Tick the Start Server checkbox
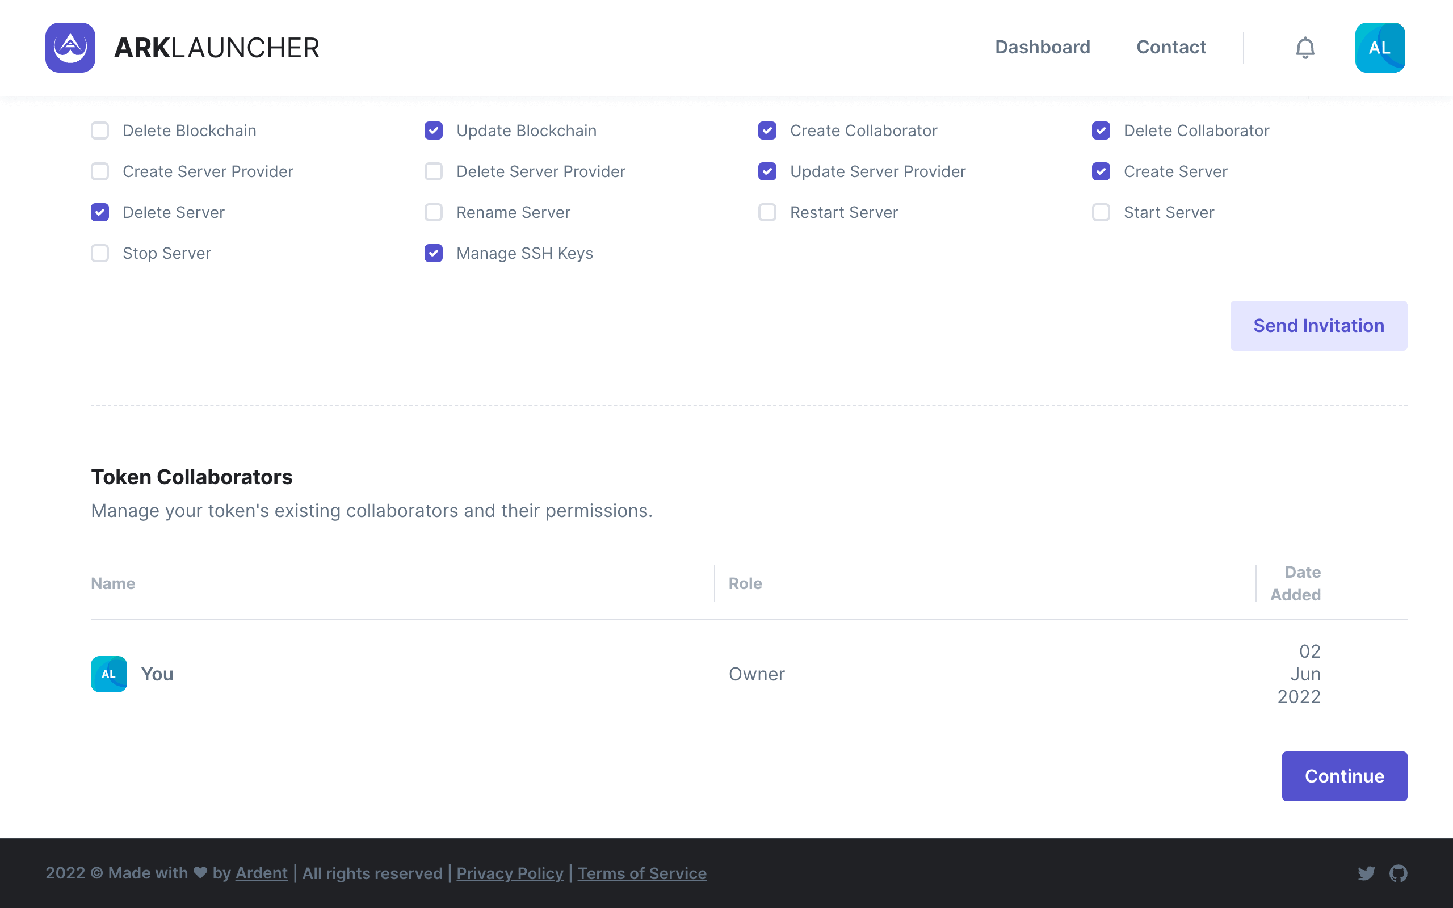 (1101, 212)
